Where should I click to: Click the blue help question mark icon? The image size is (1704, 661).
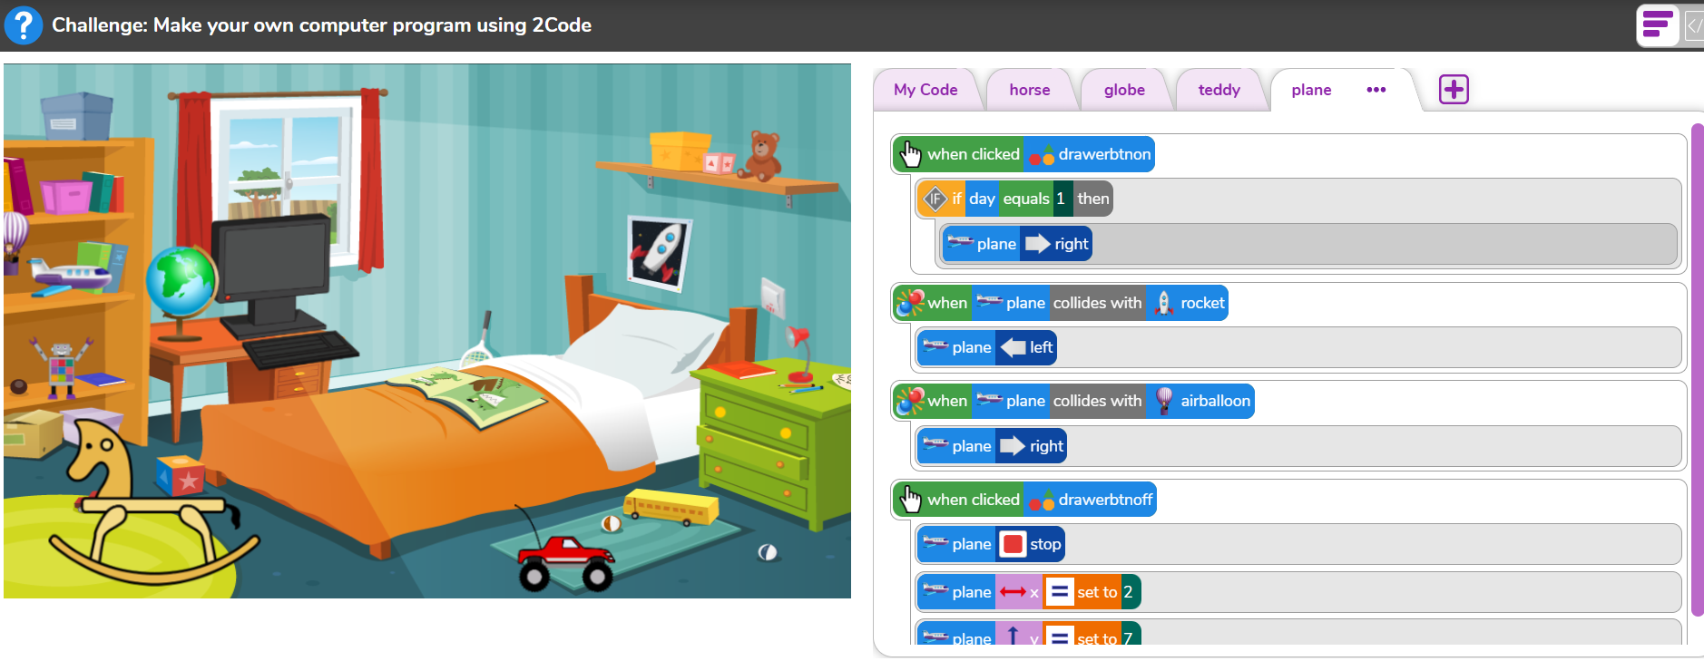pyautogui.click(x=24, y=25)
